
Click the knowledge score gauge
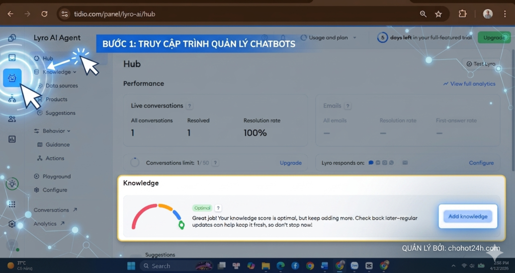tap(158, 217)
